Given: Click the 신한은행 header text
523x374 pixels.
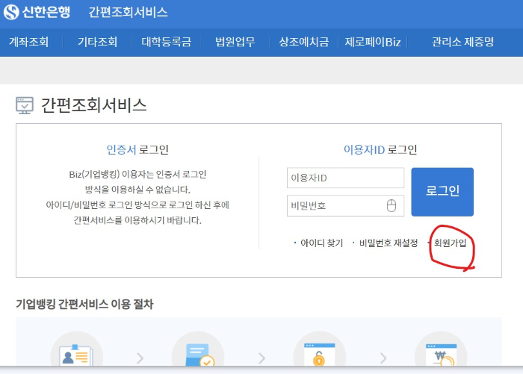Looking at the screenshot, I should [x=46, y=12].
